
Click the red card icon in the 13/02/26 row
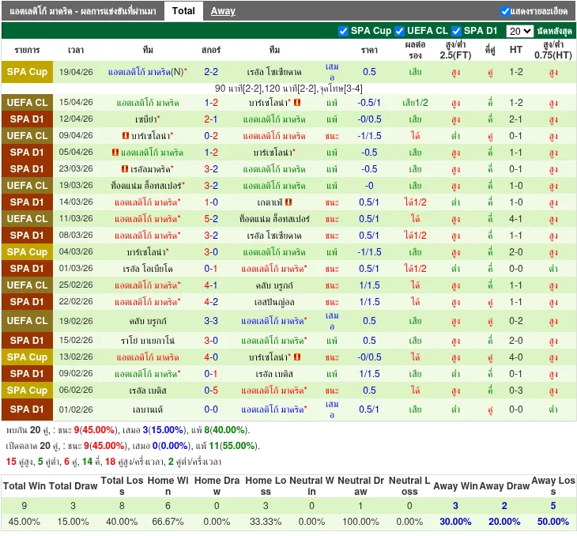(x=297, y=357)
